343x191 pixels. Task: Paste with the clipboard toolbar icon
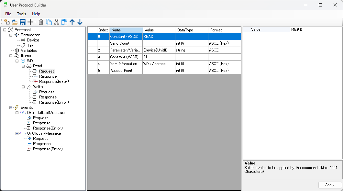(64, 22)
